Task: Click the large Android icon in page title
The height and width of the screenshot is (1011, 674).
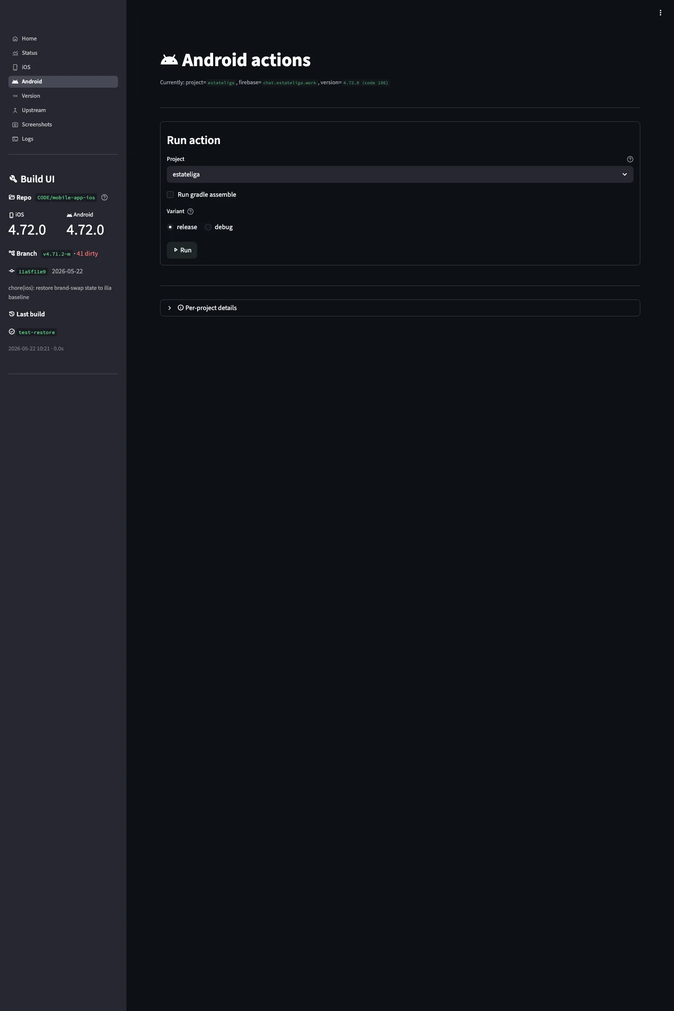Action: click(x=169, y=60)
